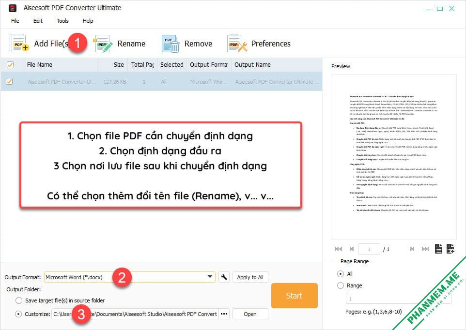466x330 pixels.
Task: Click the PDF preview page thumbnail
Action: point(394,157)
